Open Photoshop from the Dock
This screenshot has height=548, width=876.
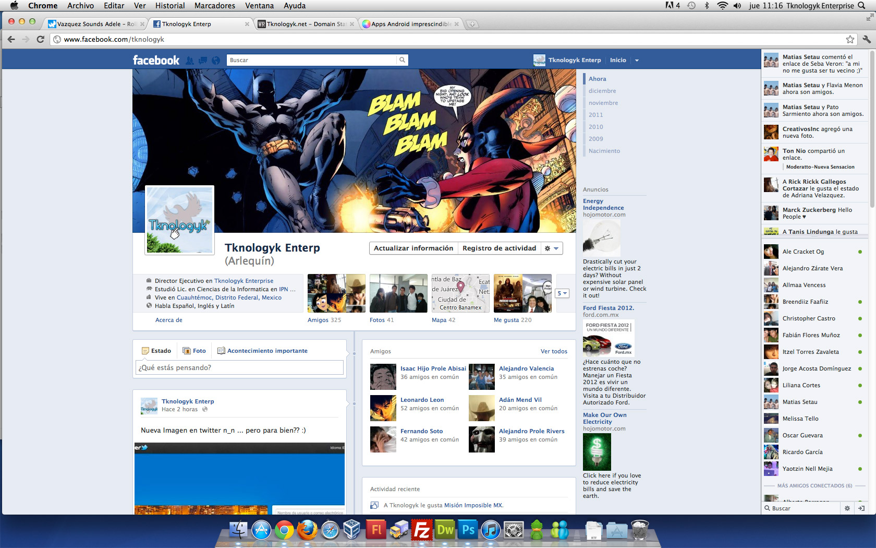tap(468, 530)
